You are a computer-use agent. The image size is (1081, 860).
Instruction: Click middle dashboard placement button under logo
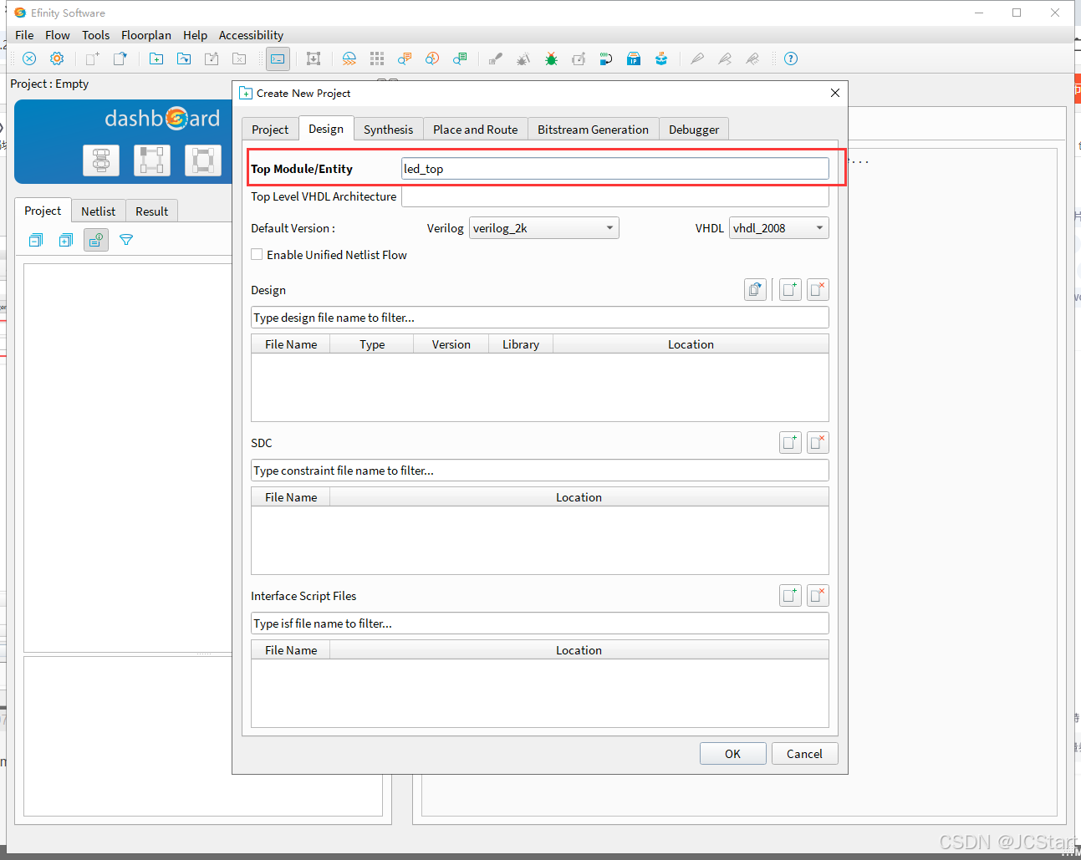coord(152,160)
